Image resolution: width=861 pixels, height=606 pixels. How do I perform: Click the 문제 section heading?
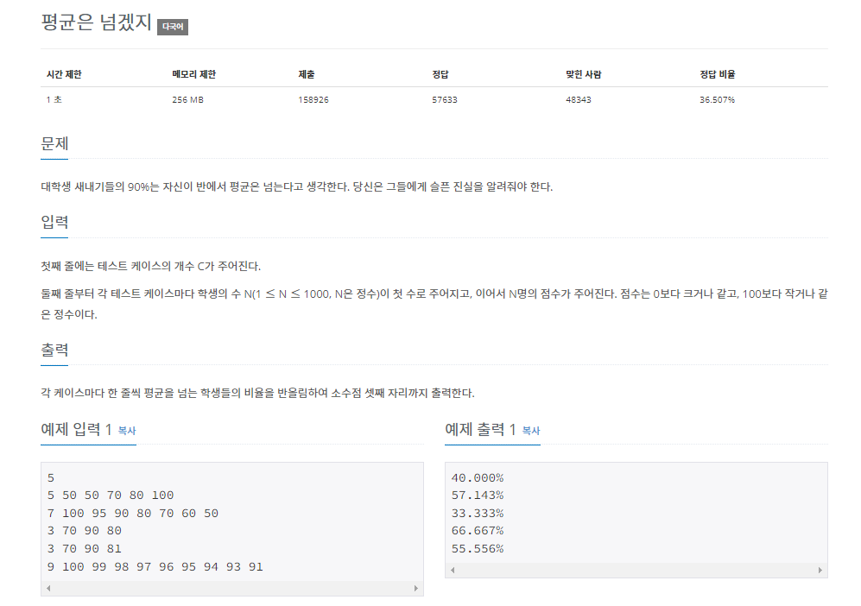click(x=54, y=144)
